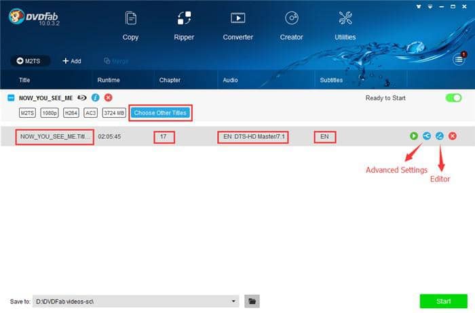Click the Runtime column header
Image resolution: width=475 pixels, height=313 pixels.
click(x=109, y=80)
